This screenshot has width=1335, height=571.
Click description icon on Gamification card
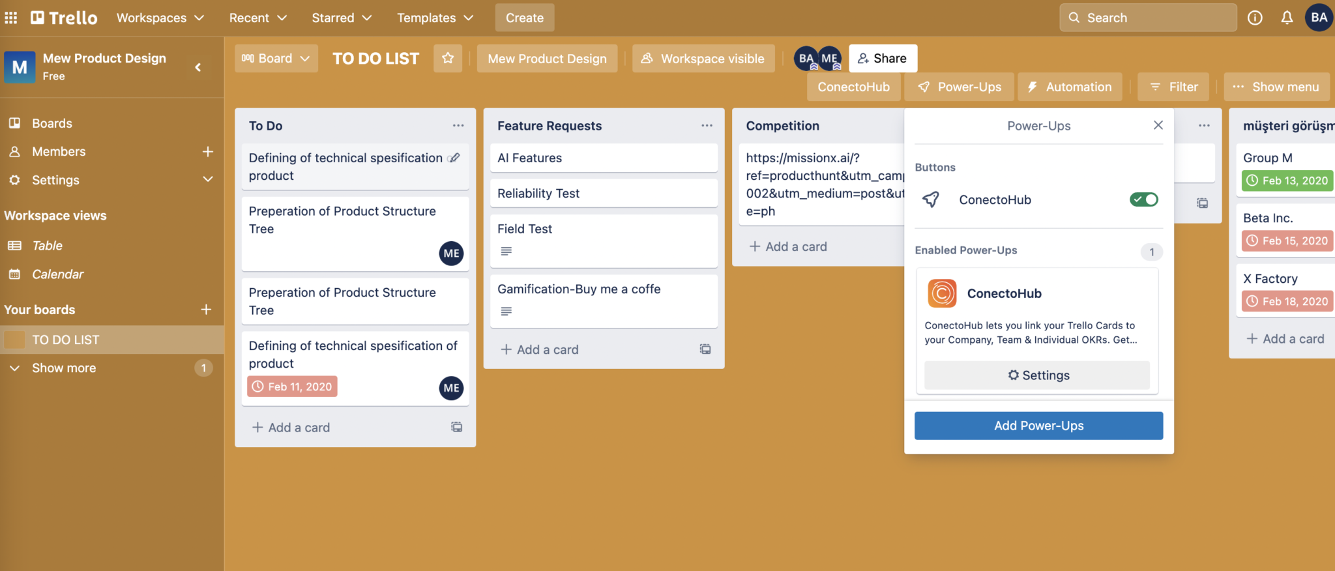(506, 311)
